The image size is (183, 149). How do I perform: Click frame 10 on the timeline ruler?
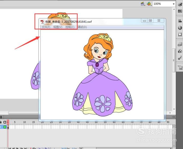point(24,122)
